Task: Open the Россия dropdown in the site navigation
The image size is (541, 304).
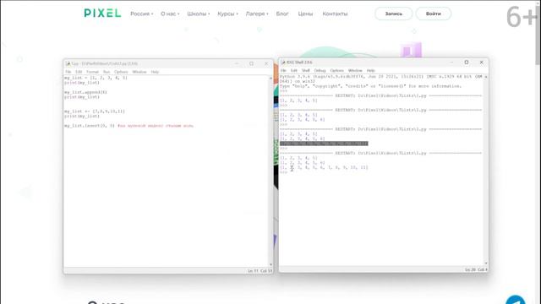Action: [141, 14]
